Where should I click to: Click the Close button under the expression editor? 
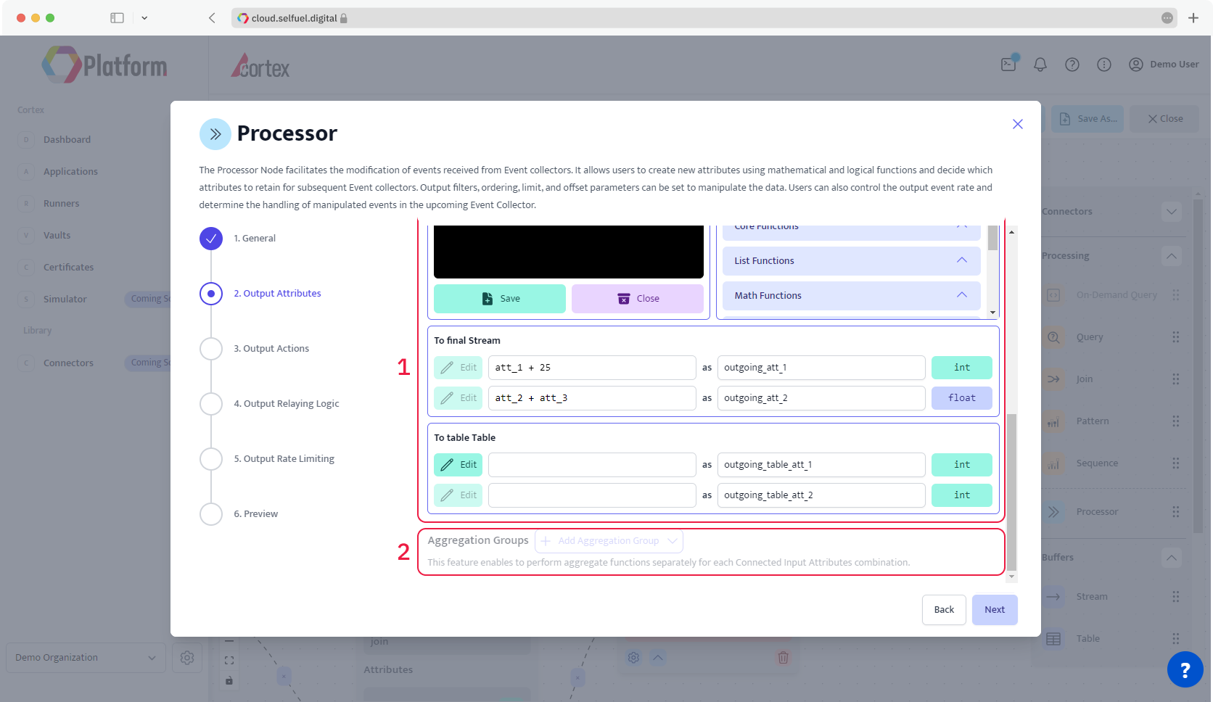[638, 298]
